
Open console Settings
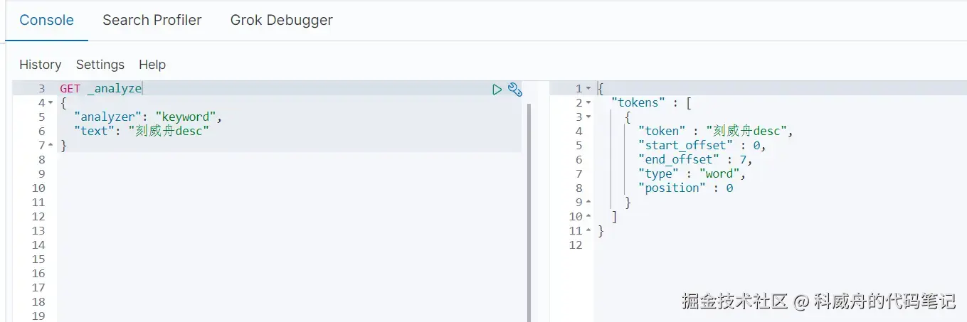[100, 65]
